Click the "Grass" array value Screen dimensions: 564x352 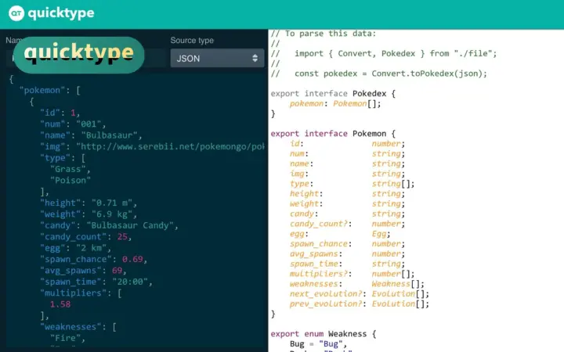click(70, 169)
